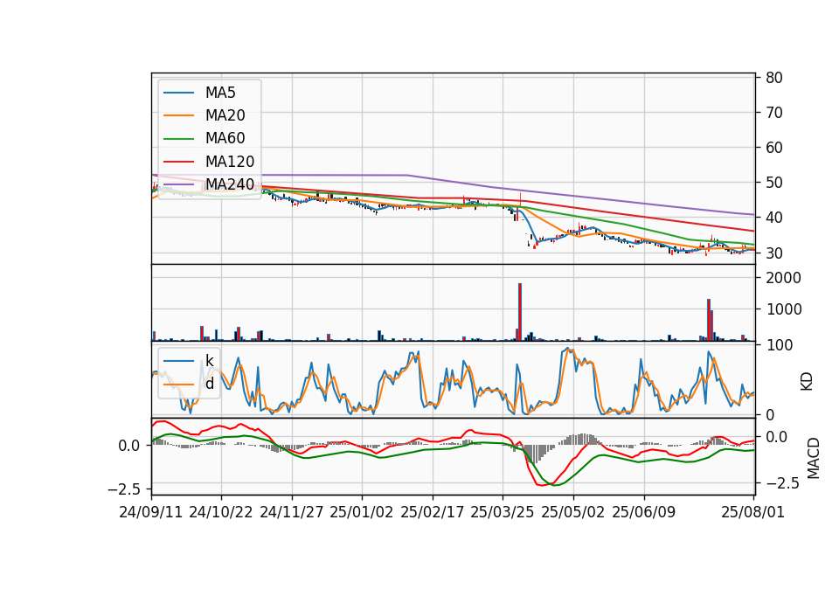The width and height of the screenshot is (839, 603).
Task: Click the MA60 legend label
Action: (225, 139)
